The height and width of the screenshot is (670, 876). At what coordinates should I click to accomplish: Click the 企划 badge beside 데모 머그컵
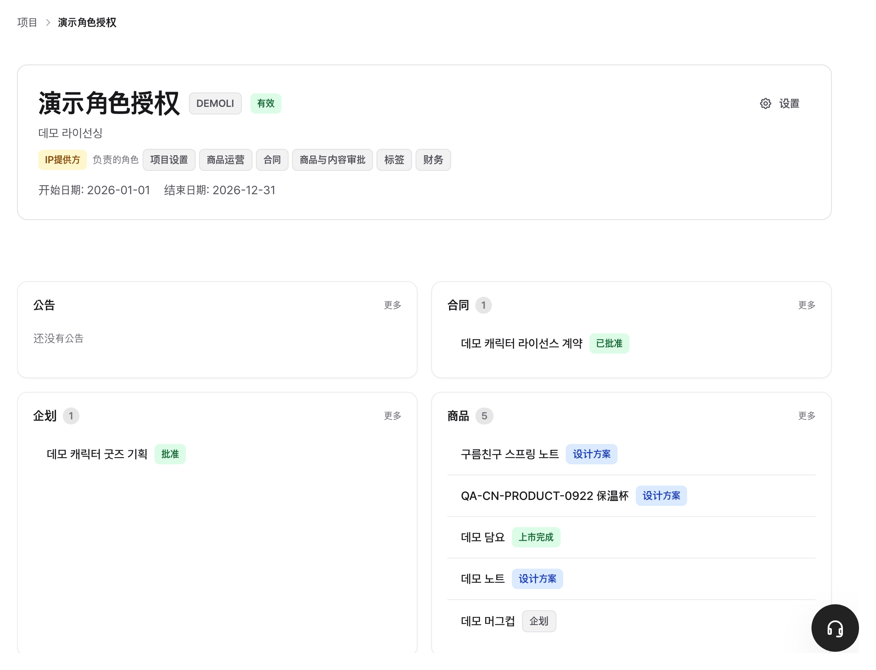(539, 621)
